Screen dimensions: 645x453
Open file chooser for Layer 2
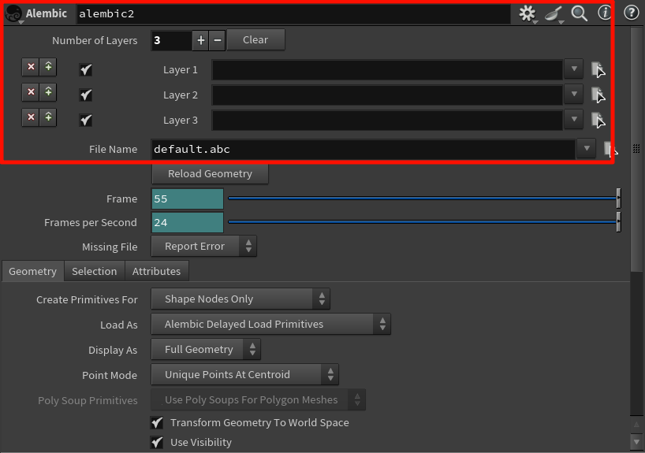point(598,95)
